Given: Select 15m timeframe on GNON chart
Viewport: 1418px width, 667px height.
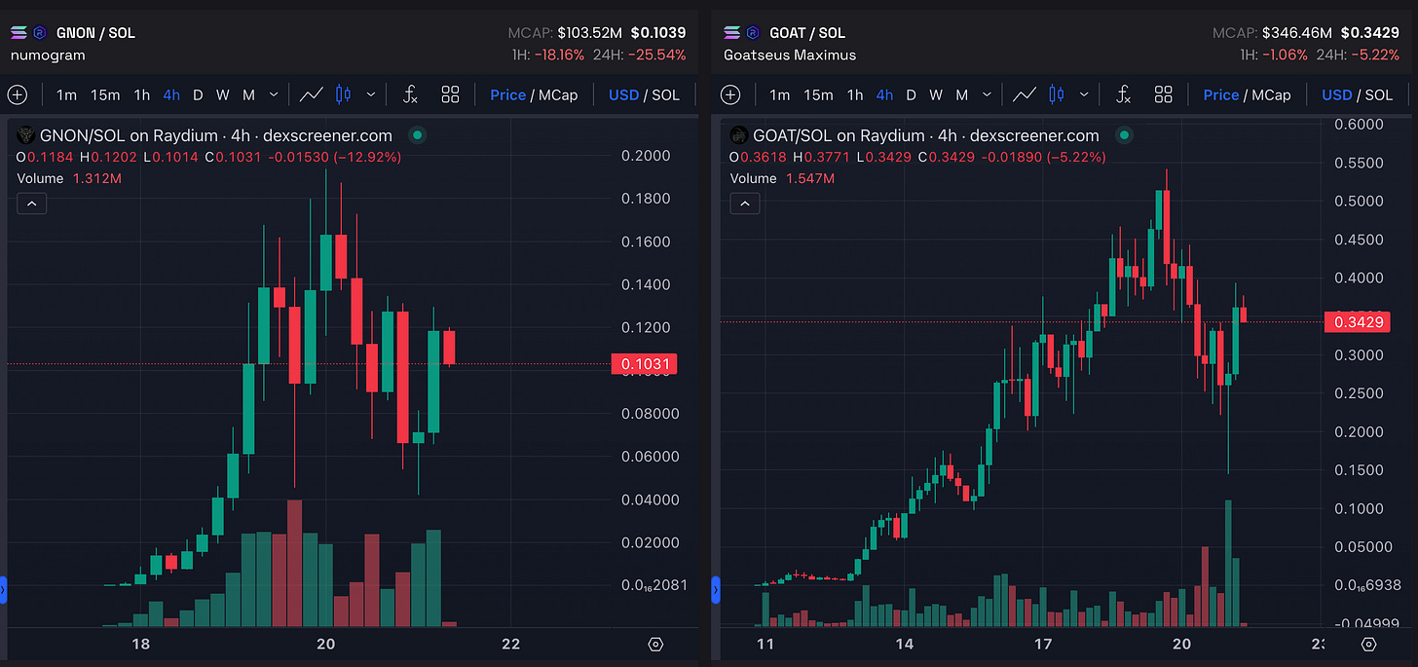Looking at the screenshot, I should click(105, 94).
